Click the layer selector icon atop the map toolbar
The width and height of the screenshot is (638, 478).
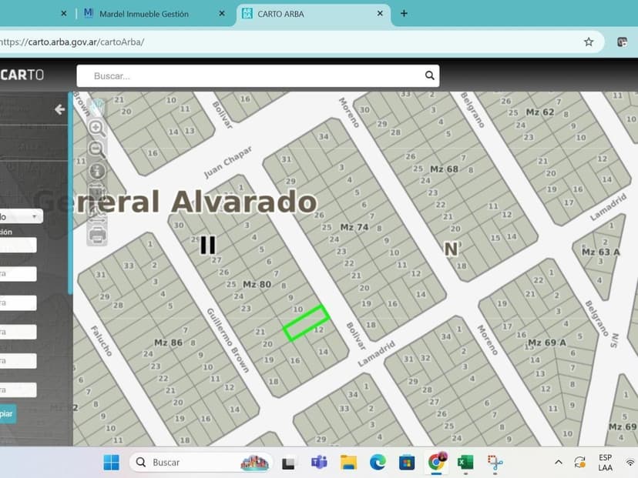click(x=96, y=107)
